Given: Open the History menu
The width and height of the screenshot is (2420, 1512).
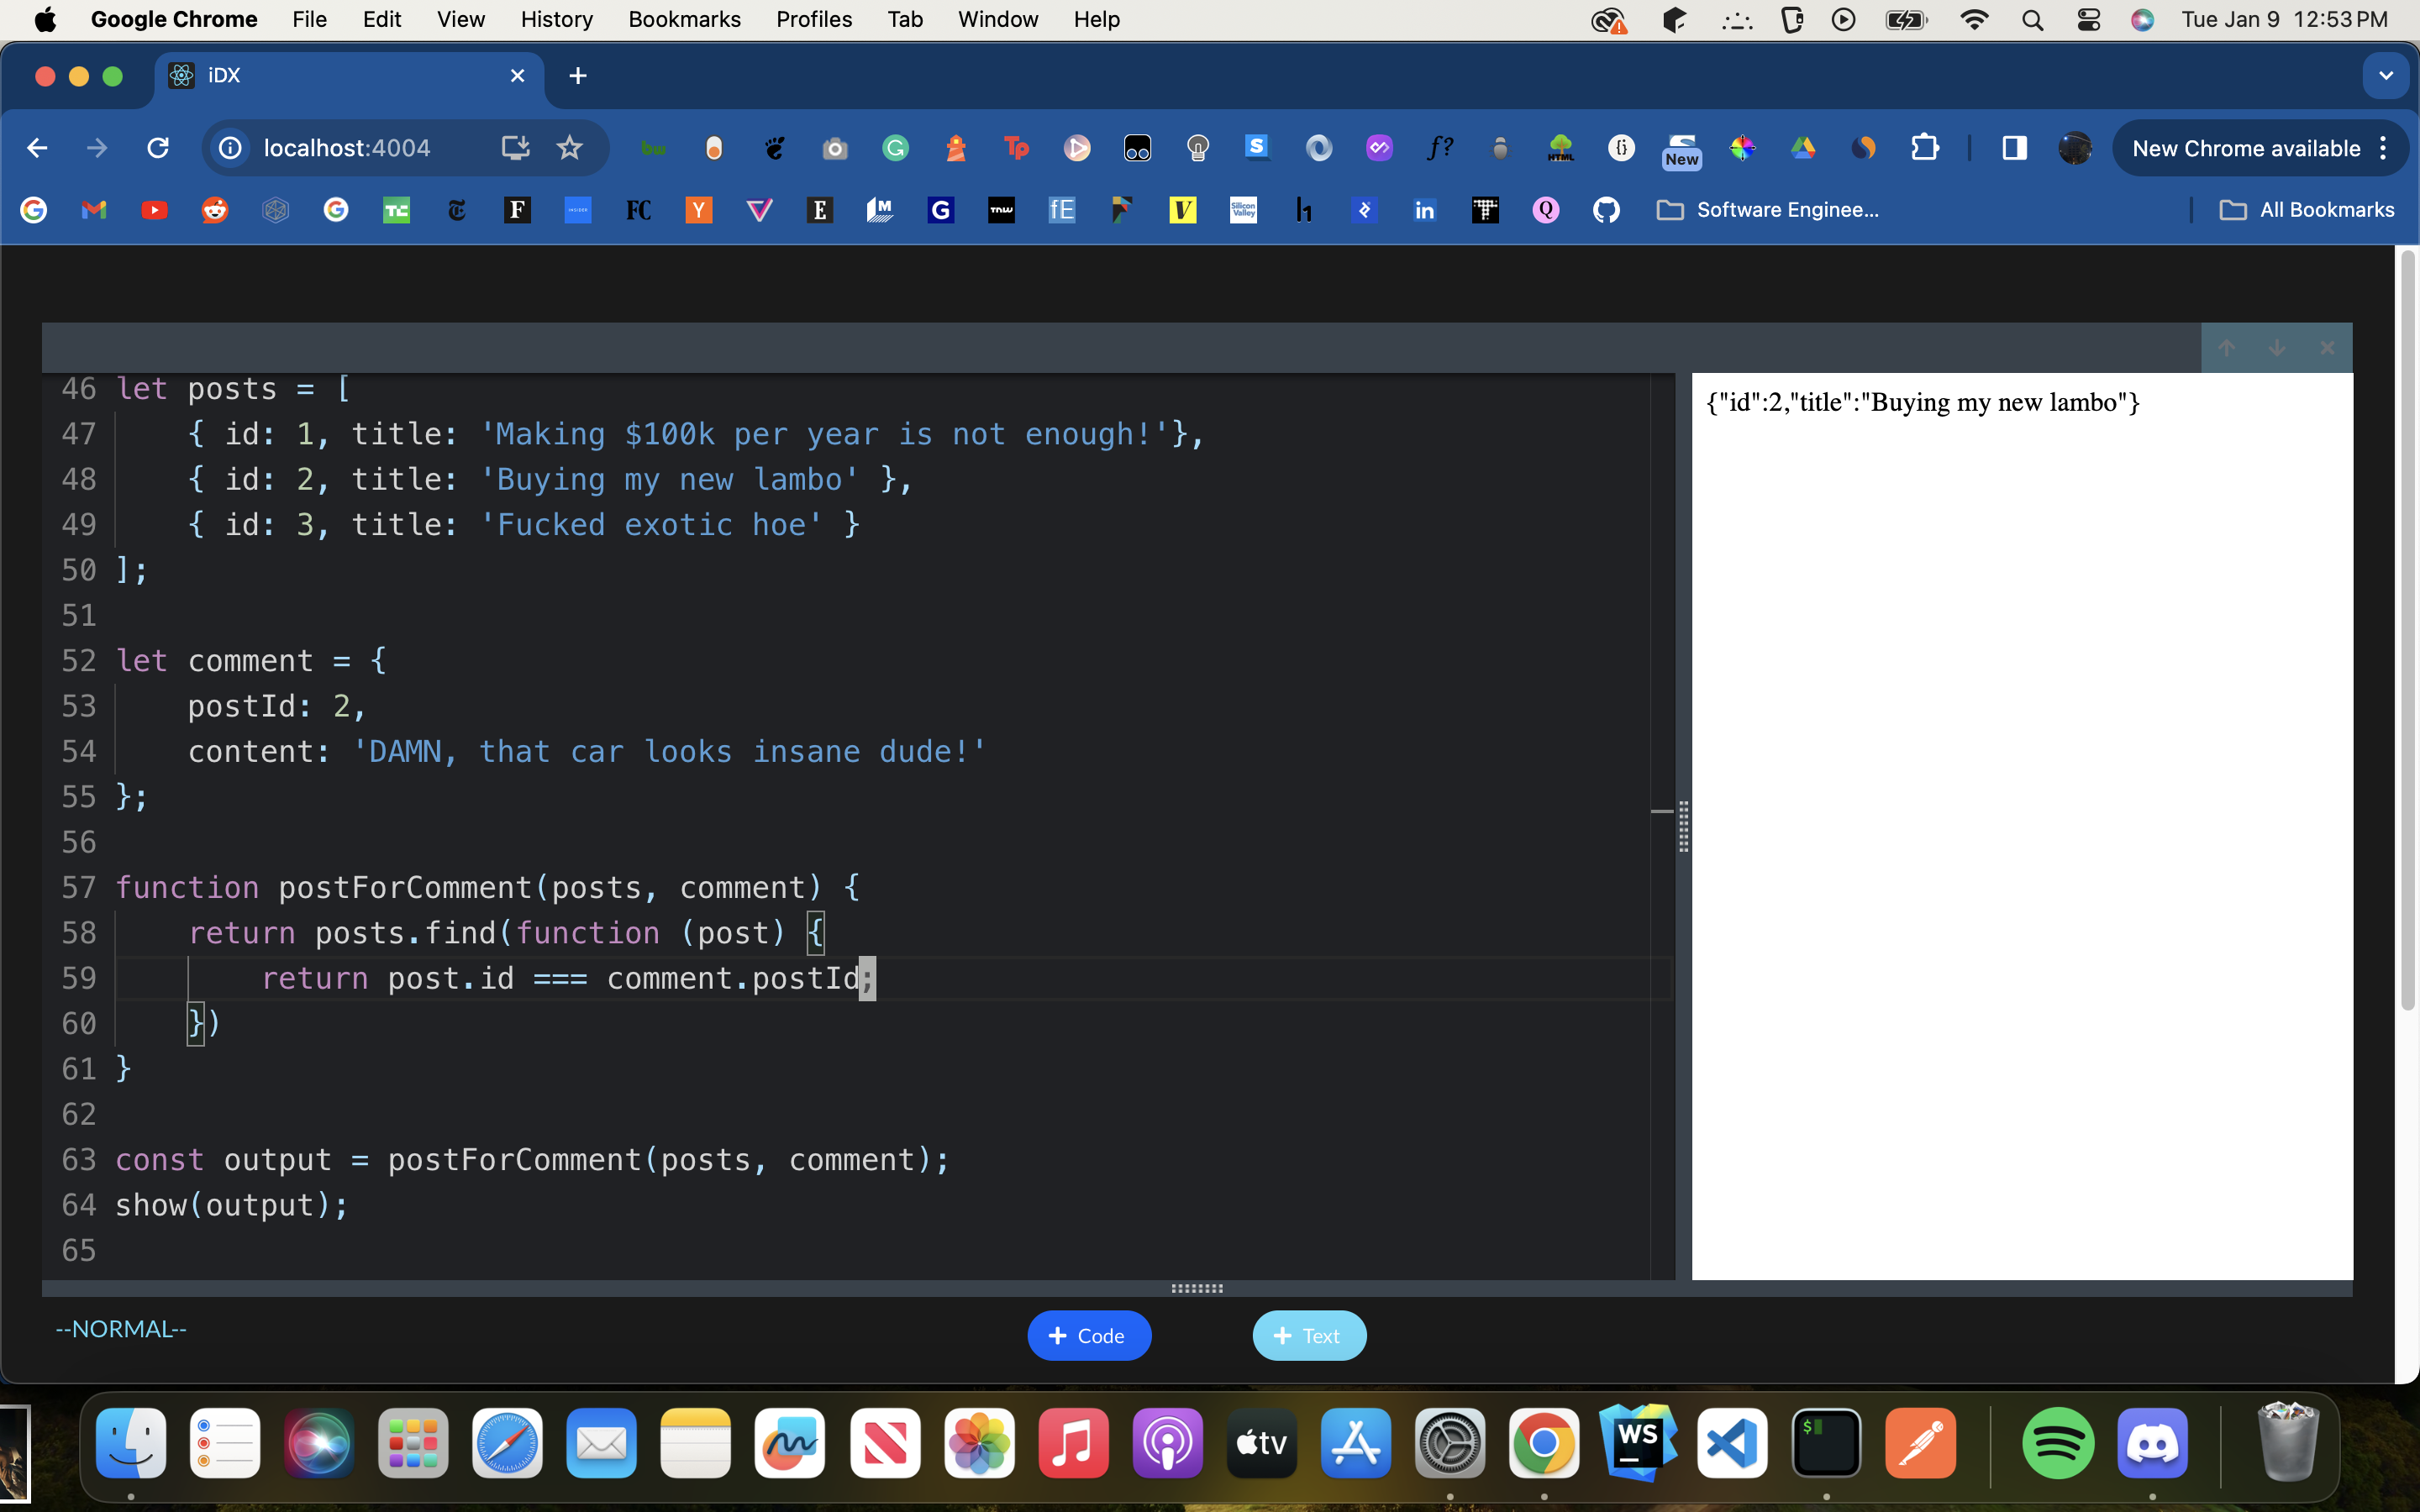Looking at the screenshot, I should 557,19.
